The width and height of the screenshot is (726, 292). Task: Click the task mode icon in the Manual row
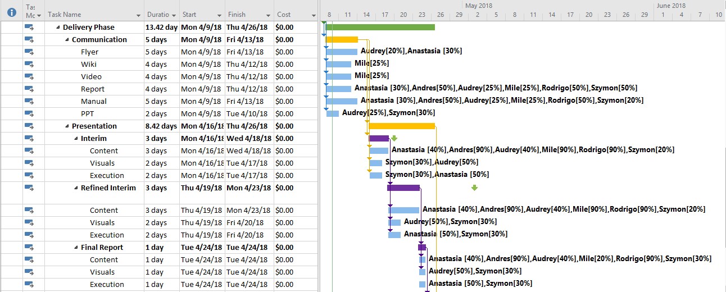(x=29, y=101)
